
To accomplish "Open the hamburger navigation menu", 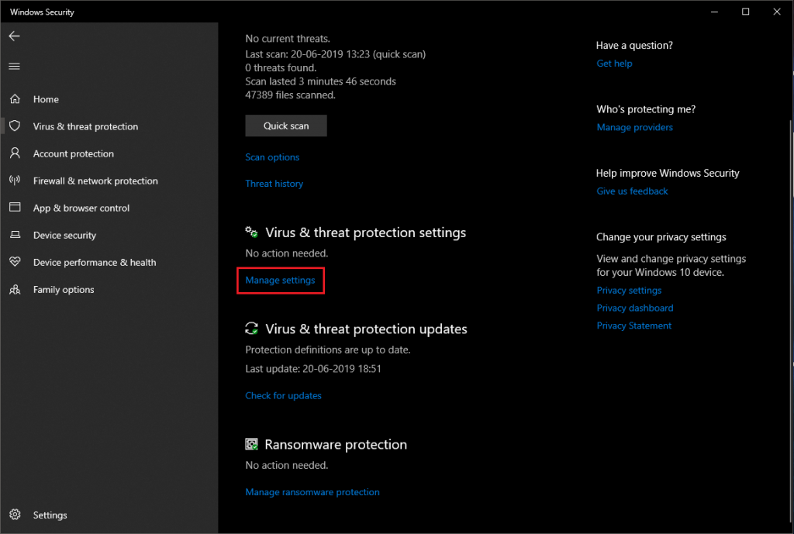I will pos(14,67).
